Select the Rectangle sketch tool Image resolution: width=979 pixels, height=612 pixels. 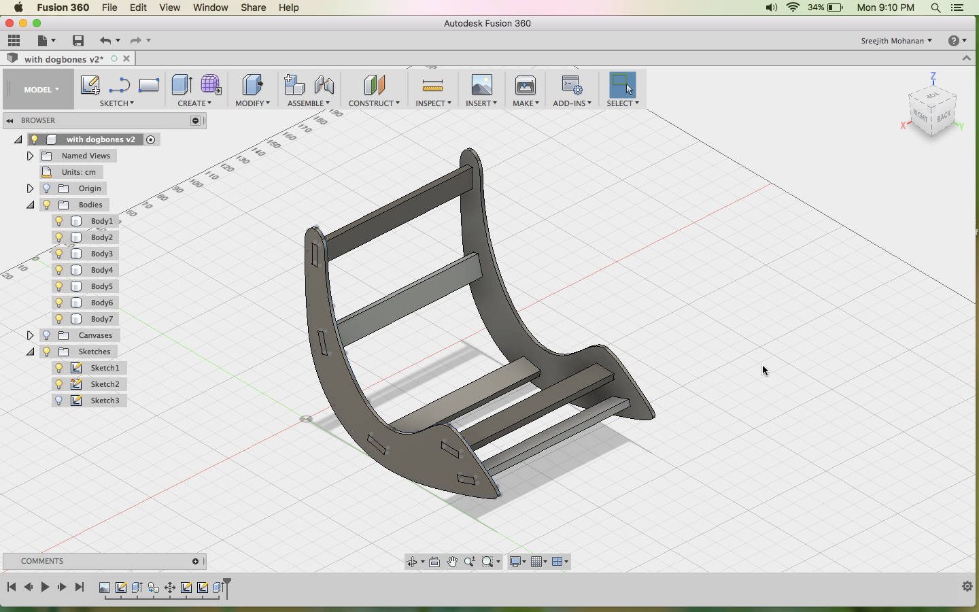click(148, 85)
